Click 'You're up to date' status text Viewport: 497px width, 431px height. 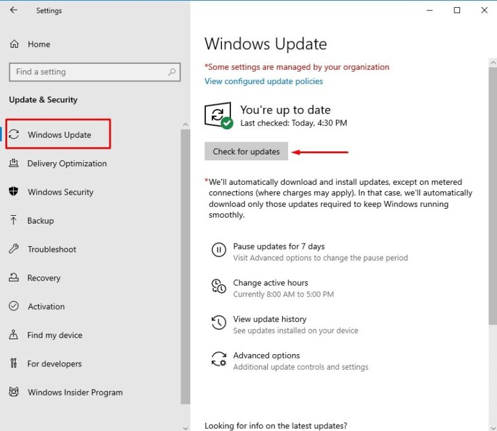pos(285,110)
